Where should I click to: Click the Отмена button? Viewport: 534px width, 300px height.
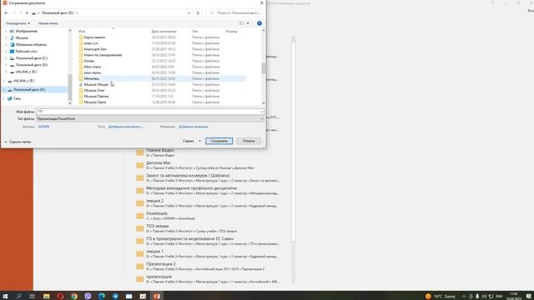click(x=249, y=141)
